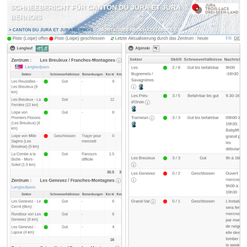The width and height of the screenshot is (247, 247).
Task: Click webcam icon for Les Prés-d'Orvin
Action: pyautogui.click(x=134, y=109)
